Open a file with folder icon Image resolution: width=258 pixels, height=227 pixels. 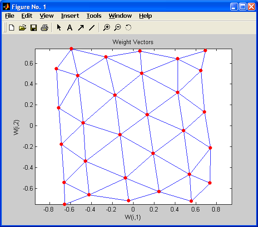coord(23,27)
